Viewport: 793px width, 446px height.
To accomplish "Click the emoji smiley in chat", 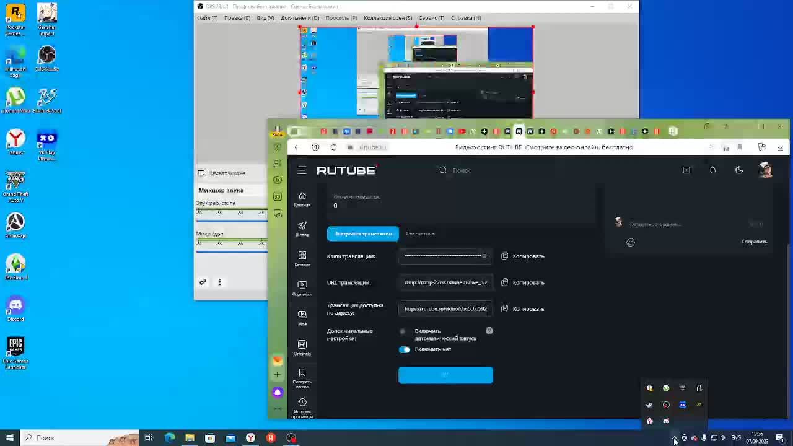I will [x=631, y=242].
